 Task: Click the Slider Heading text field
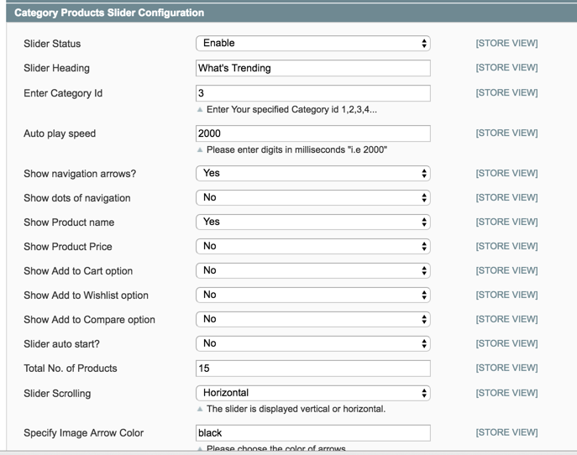pos(312,68)
